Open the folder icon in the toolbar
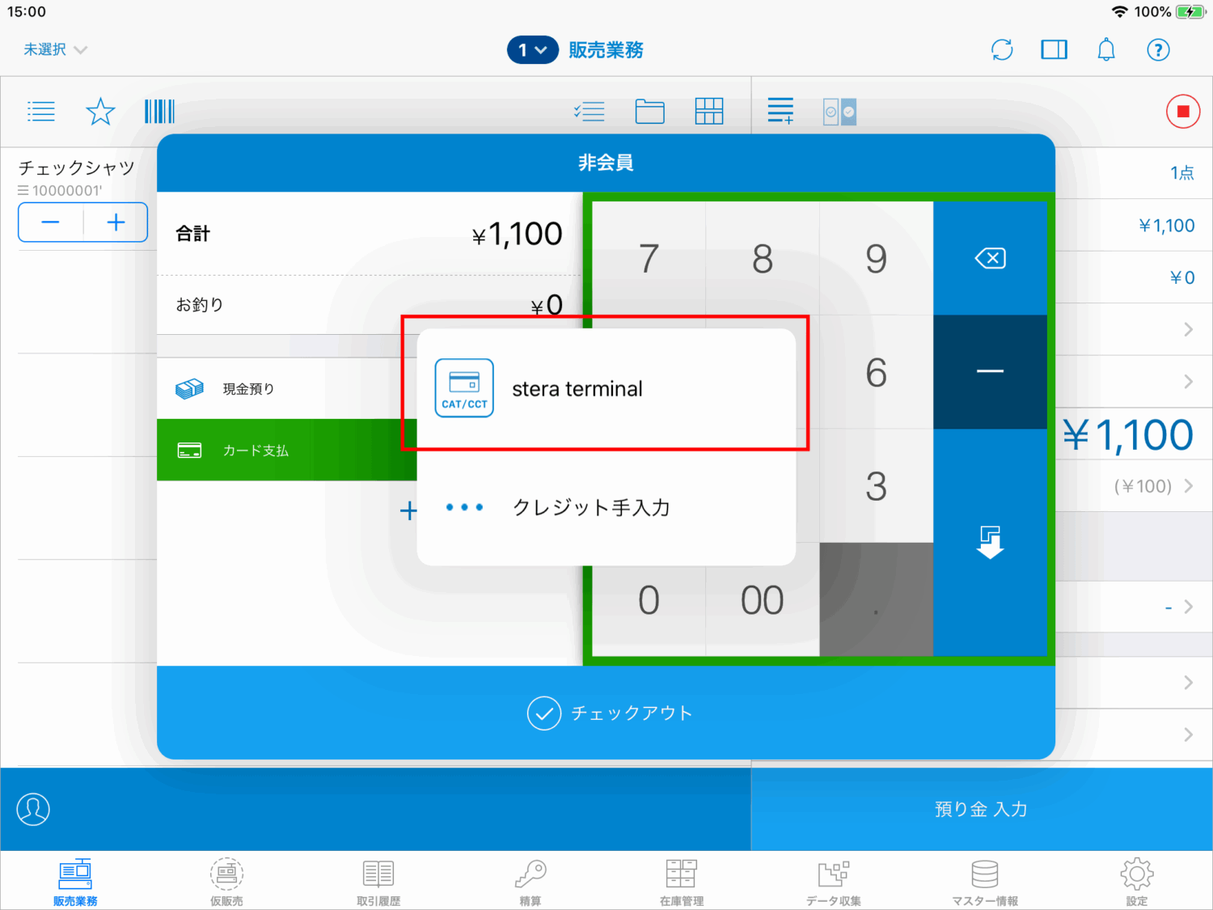The height and width of the screenshot is (910, 1213). pos(650,111)
